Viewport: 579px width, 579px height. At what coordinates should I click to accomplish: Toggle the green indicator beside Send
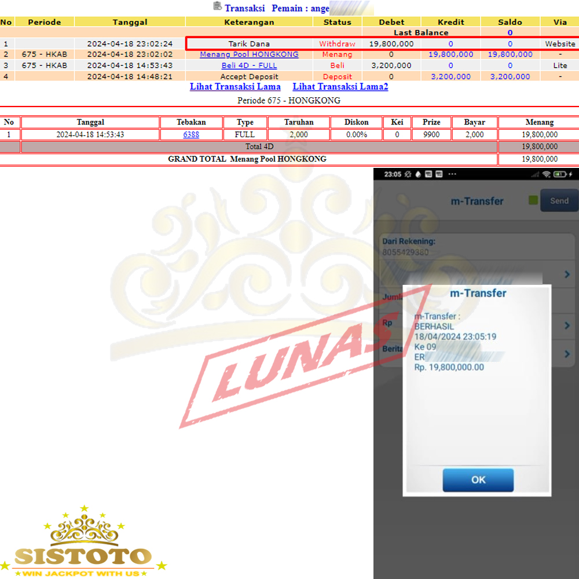pos(533,201)
